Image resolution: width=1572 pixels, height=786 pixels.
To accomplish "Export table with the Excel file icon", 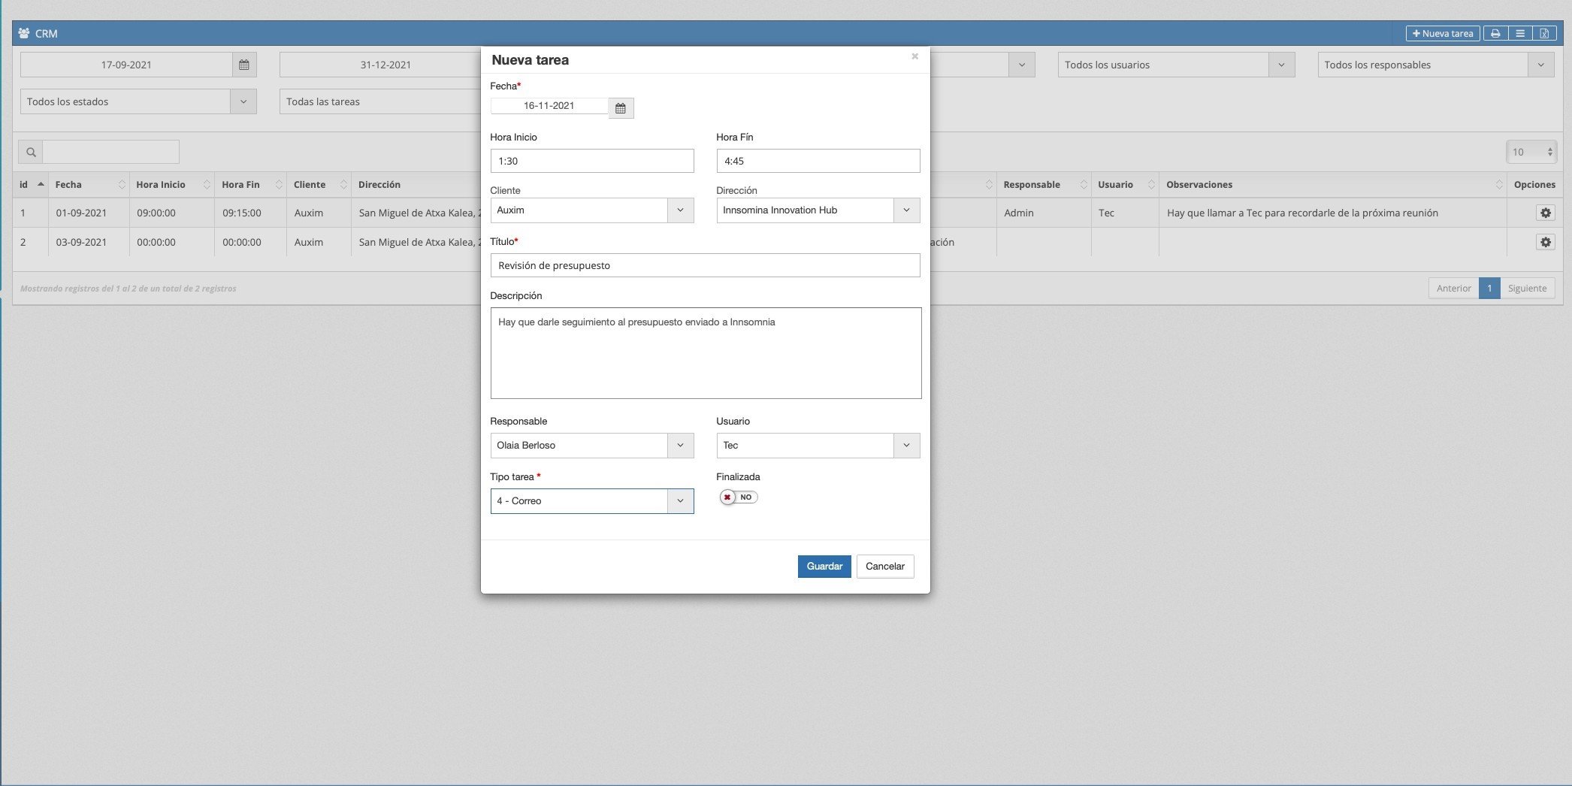I will (1543, 34).
